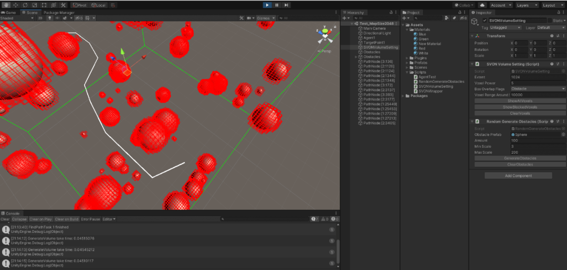567x270 pixels.
Task: Click the Add Component button
Action: [518, 176]
